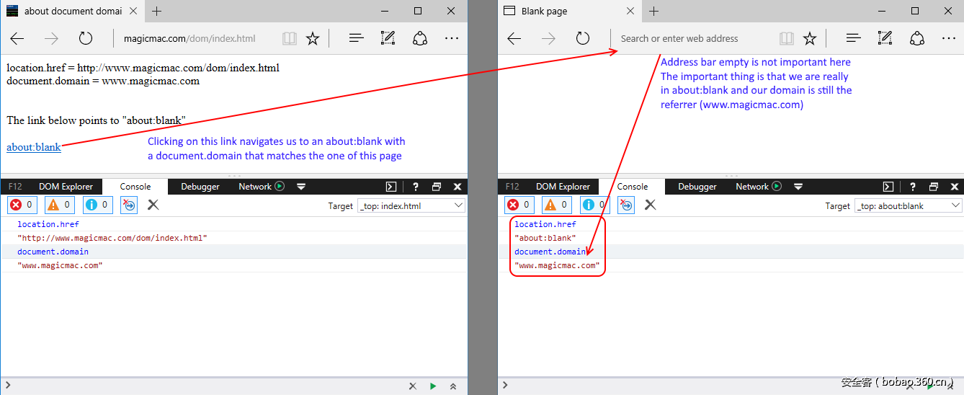The height and width of the screenshot is (395, 964).
Task: Toggle errors filter in left console
Action: point(21,205)
